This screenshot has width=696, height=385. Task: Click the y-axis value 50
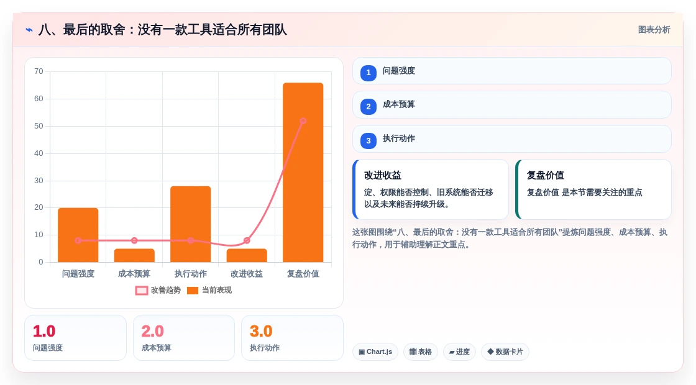[x=39, y=126]
